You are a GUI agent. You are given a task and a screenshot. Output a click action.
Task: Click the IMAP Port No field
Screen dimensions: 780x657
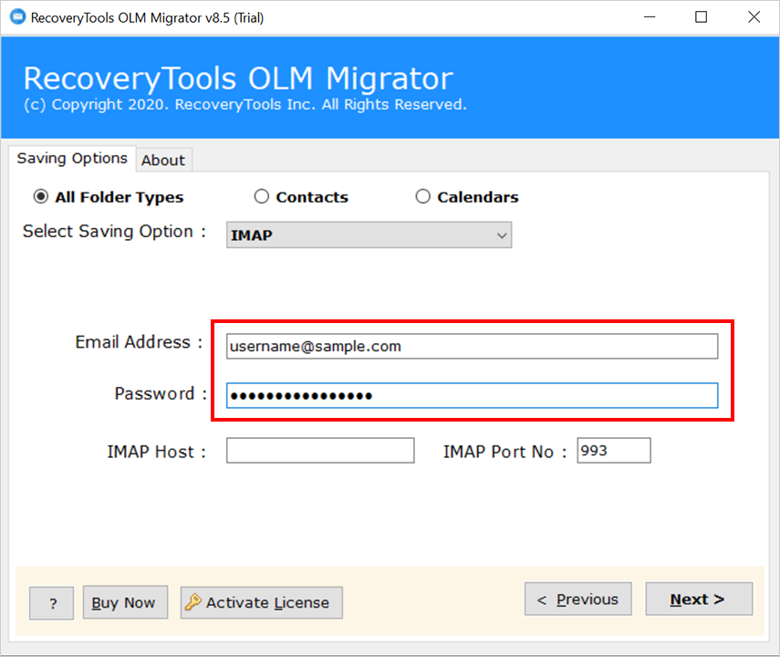613,451
